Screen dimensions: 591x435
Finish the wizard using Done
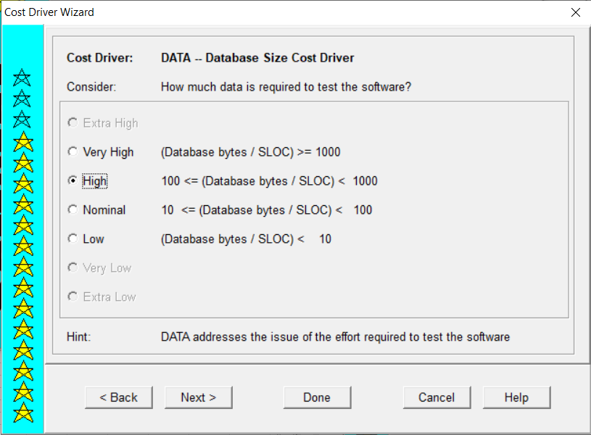pyautogui.click(x=317, y=397)
